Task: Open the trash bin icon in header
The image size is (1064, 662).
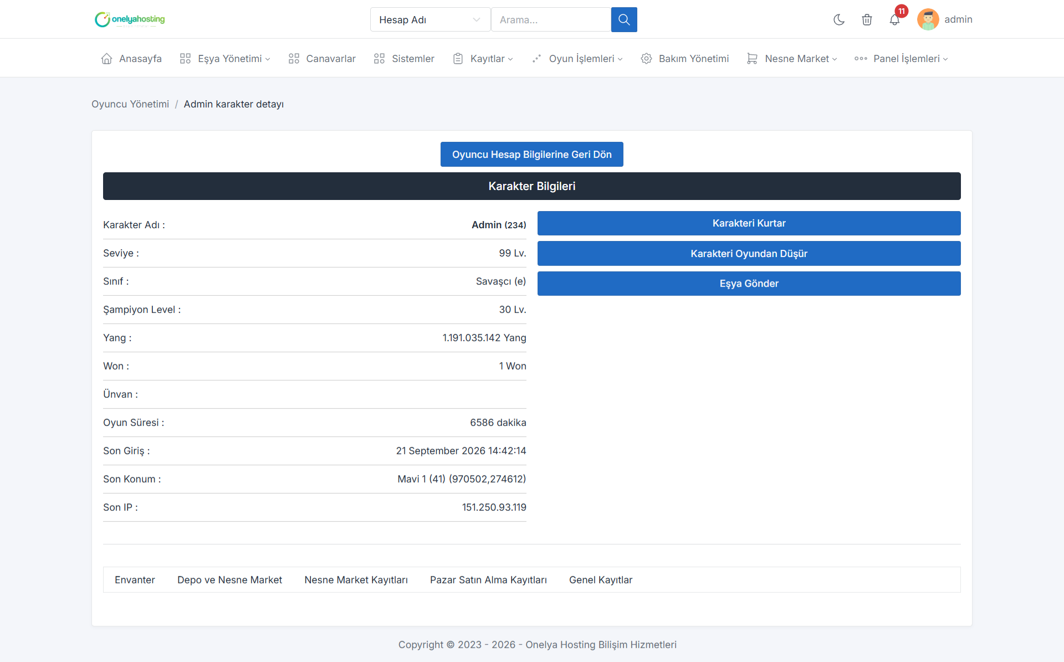Action: [x=867, y=20]
